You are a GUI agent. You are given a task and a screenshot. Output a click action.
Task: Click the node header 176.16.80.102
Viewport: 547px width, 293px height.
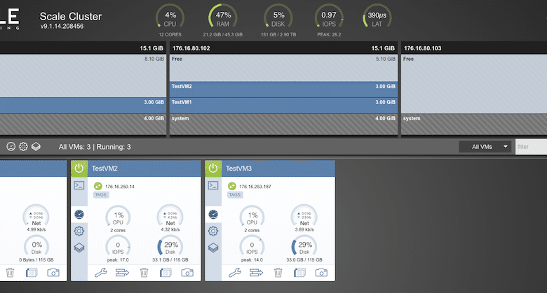(283, 48)
